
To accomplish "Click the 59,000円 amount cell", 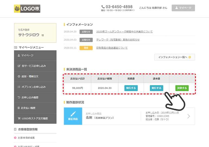I will [78, 88].
